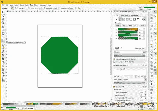This screenshot has width=158, height=111.
Task: Select the Color dropper tool in toolbox
Action: 3,76
